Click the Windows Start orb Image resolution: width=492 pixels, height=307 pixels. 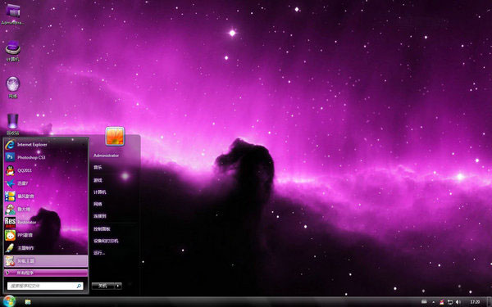coord(9,301)
